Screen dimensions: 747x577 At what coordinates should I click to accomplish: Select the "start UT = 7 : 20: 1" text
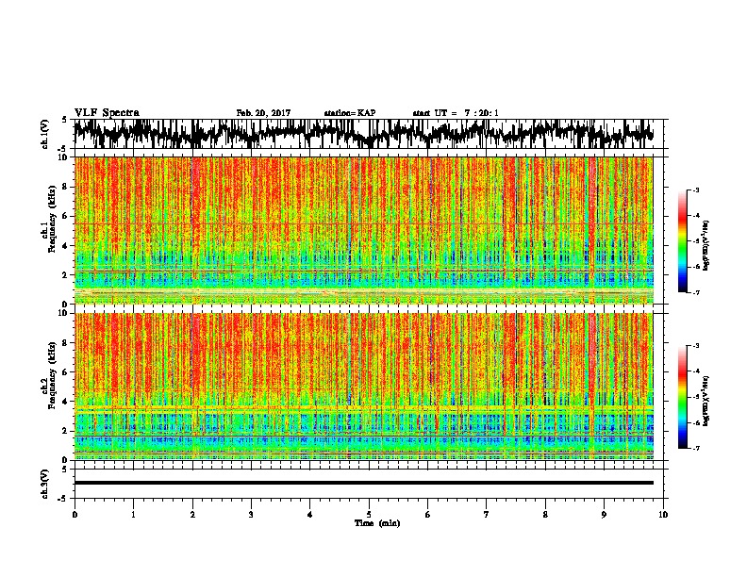coord(456,113)
